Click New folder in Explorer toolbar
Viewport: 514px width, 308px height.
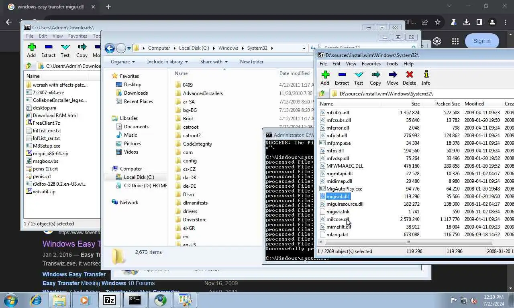coord(252,62)
